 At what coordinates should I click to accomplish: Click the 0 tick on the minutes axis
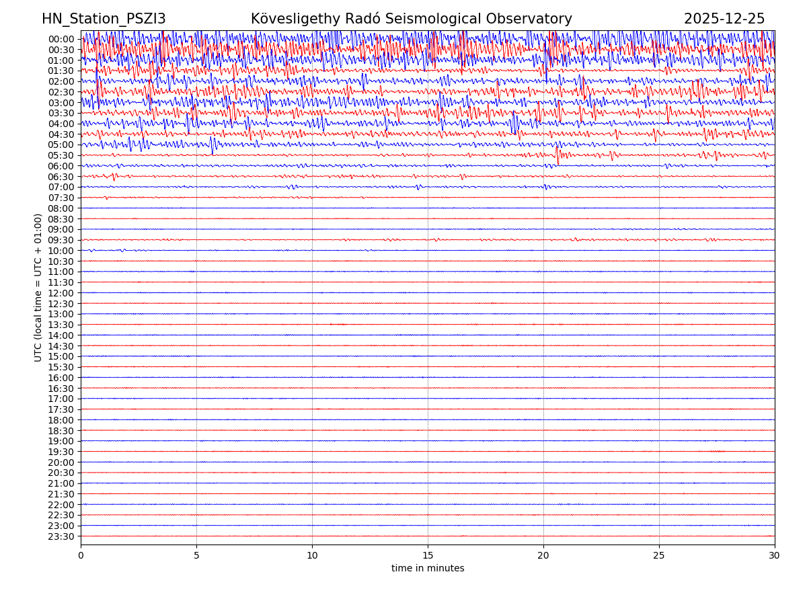coord(81,555)
